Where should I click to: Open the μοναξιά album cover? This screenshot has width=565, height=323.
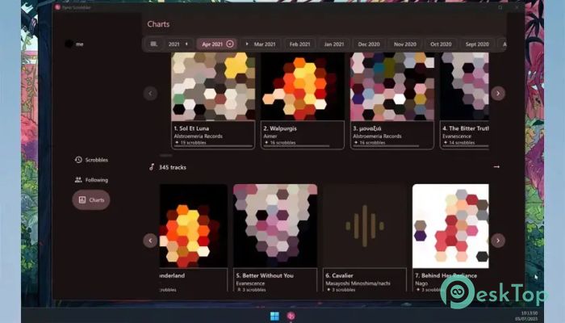[x=392, y=86]
